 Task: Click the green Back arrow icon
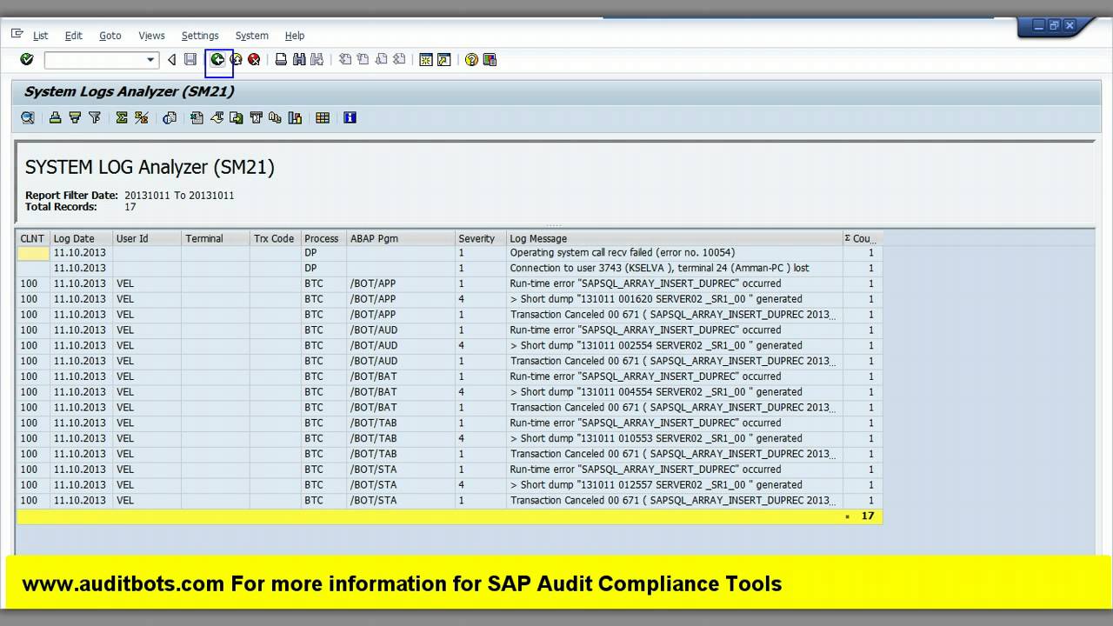[x=217, y=59]
